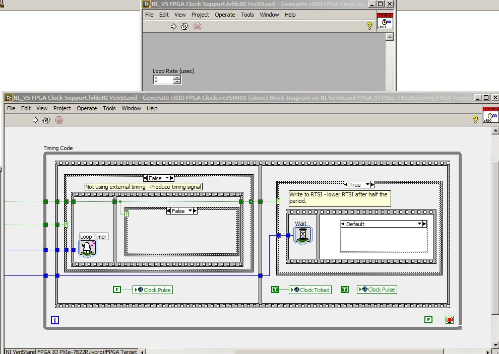
Task: Click Run arrow in front panel window
Action: 173,27
